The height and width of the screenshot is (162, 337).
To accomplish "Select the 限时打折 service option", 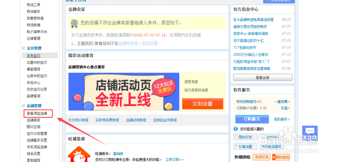I will [x=245, y=137].
